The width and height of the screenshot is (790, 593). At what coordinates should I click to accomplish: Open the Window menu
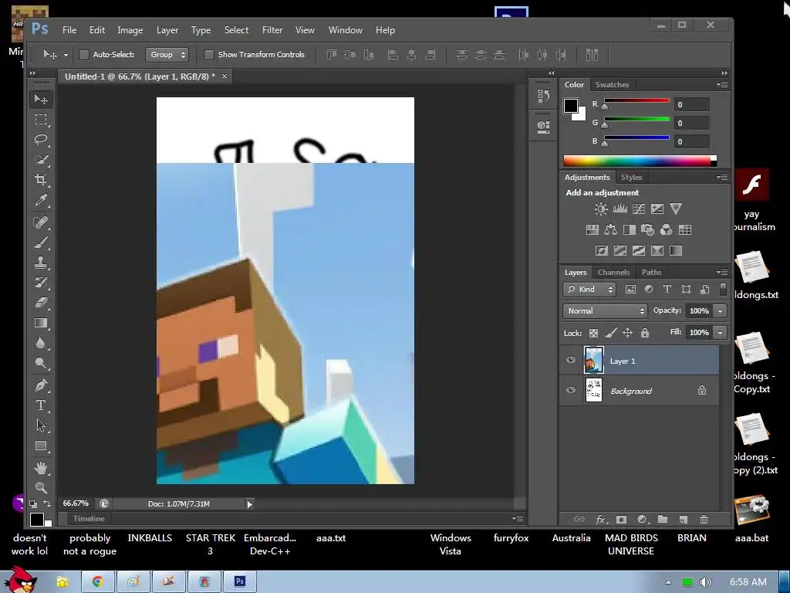tap(345, 30)
